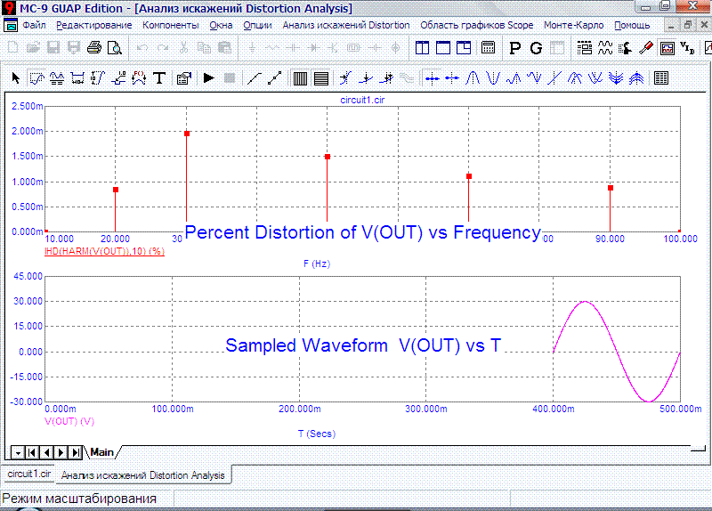The image size is (712, 511).
Task: Click the Low cursor function icon
Action: coord(535,78)
